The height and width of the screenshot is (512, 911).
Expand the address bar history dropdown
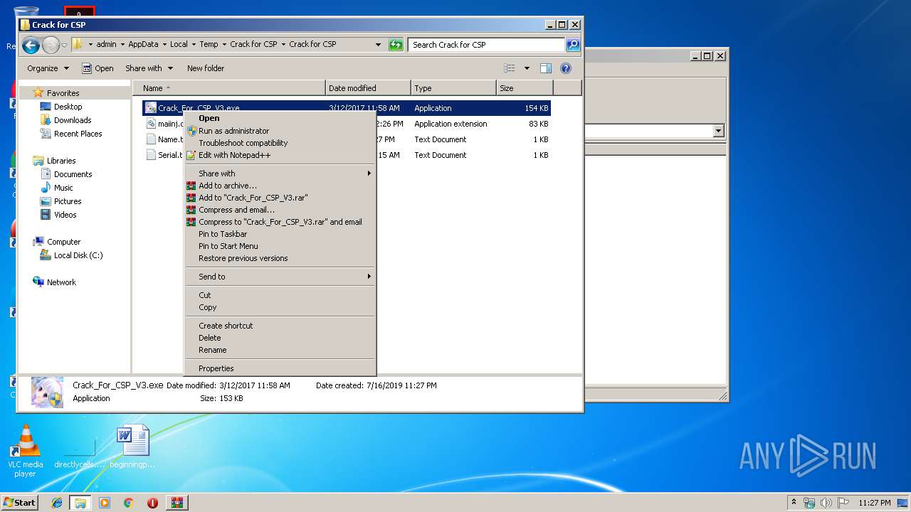(x=379, y=45)
